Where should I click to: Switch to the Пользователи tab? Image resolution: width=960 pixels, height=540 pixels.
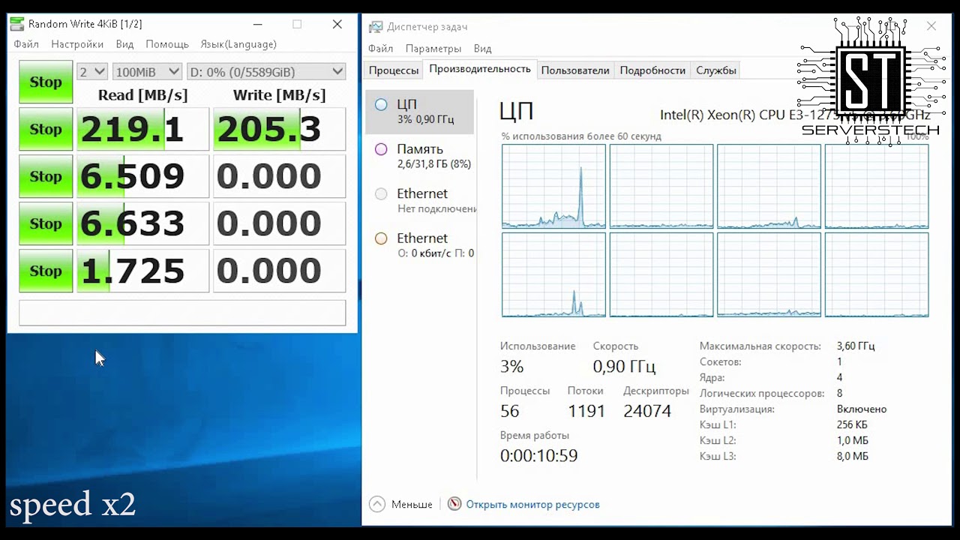(x=575, y=70)
